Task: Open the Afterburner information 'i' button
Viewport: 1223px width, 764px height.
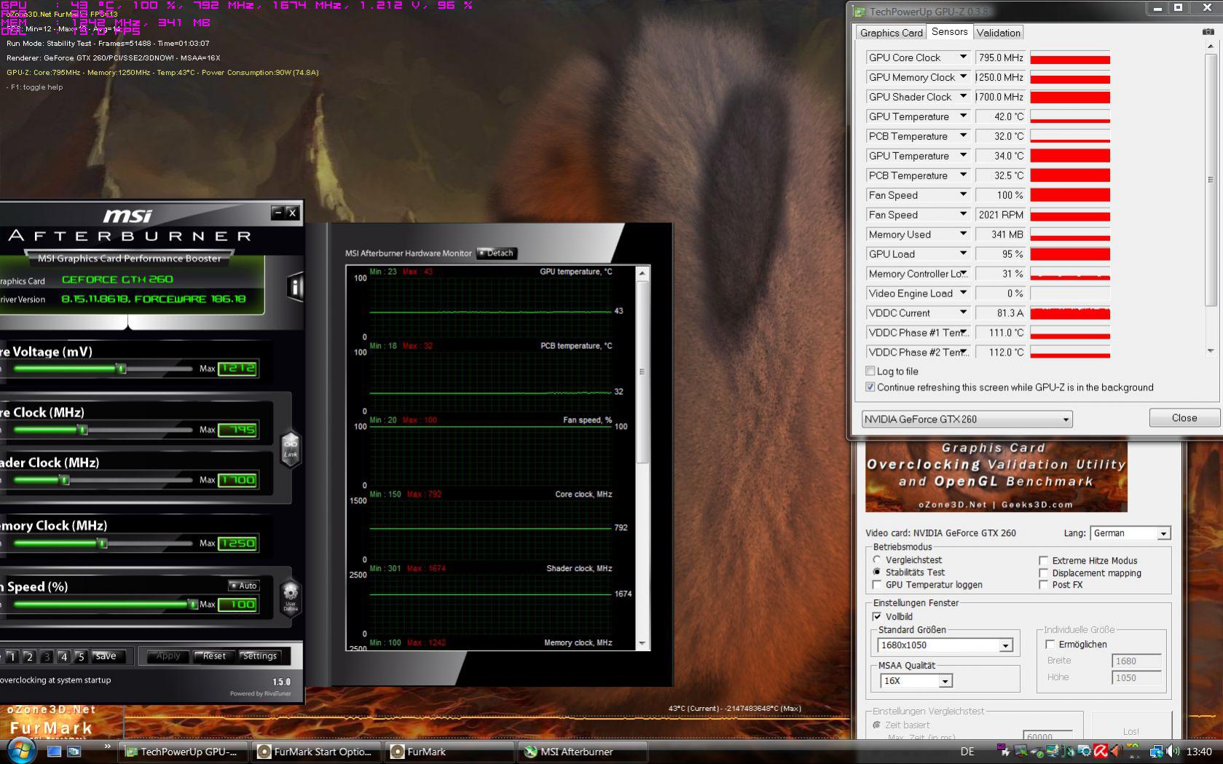Action: (295, 287)
